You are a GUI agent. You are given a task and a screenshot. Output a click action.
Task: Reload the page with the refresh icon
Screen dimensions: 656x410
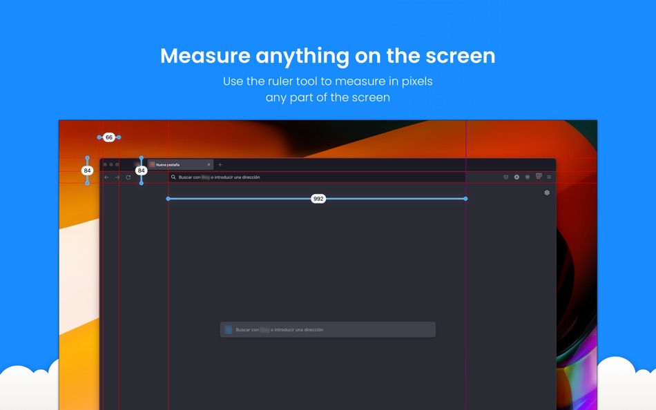(128, 177)
